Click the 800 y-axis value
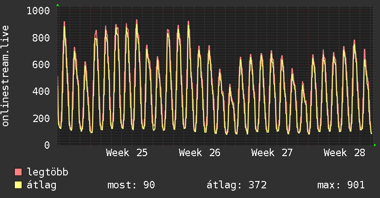Viewport: 380px width, 198px height. 41,38
